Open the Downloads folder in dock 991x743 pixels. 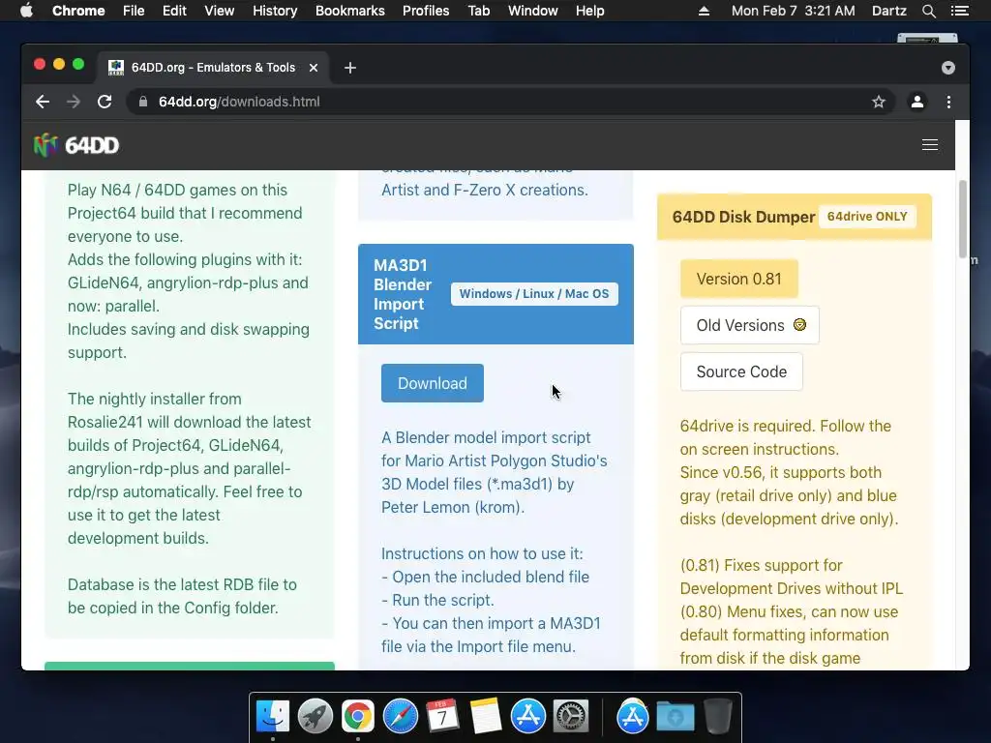coord(675,717)
